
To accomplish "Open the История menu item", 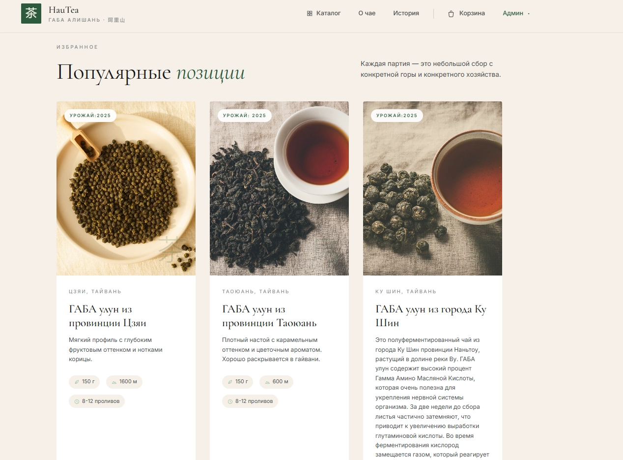I will [x=406, y=13].
